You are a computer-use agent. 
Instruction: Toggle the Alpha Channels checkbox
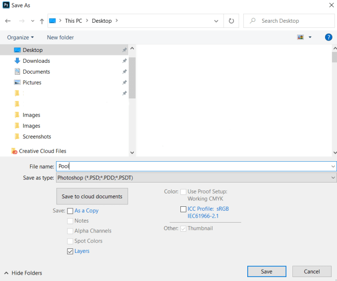(x=70, y=231)
